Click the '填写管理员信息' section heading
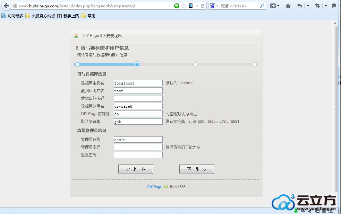This screenshot has width=341, height=214. (92, 130)
